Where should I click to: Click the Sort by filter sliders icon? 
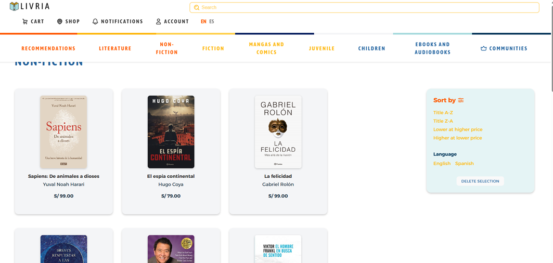pyautogui.click(x=460, y=100)
